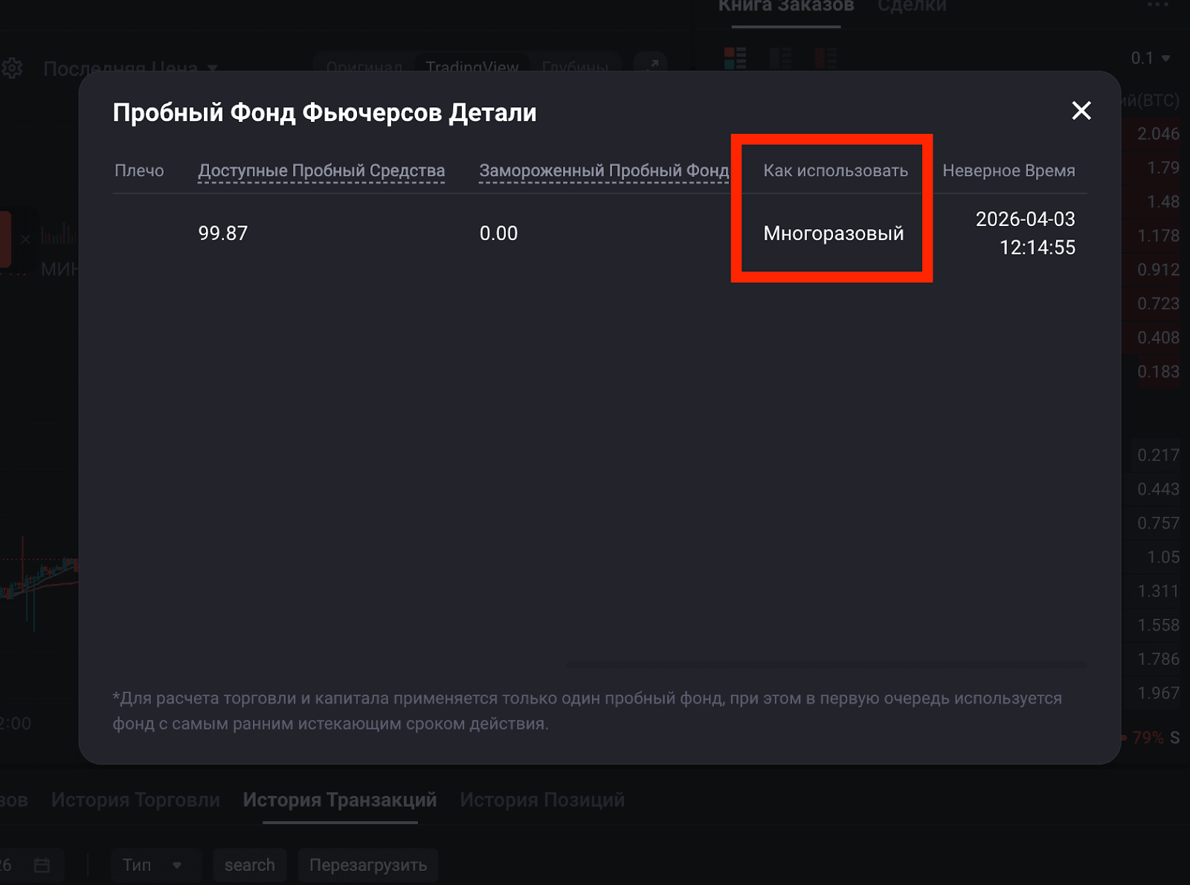Viewport: 1190px width, 885px height.
Task: Select the 99.87 available funds value
Action: pos(222,234)
